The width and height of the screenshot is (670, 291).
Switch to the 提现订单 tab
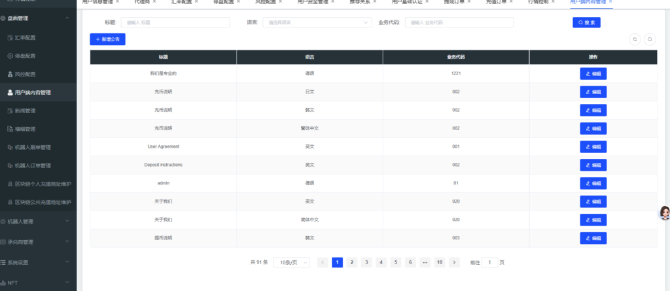point(454,2)
